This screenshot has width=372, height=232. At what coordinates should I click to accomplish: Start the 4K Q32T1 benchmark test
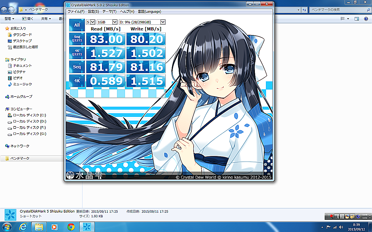(77, 53)
